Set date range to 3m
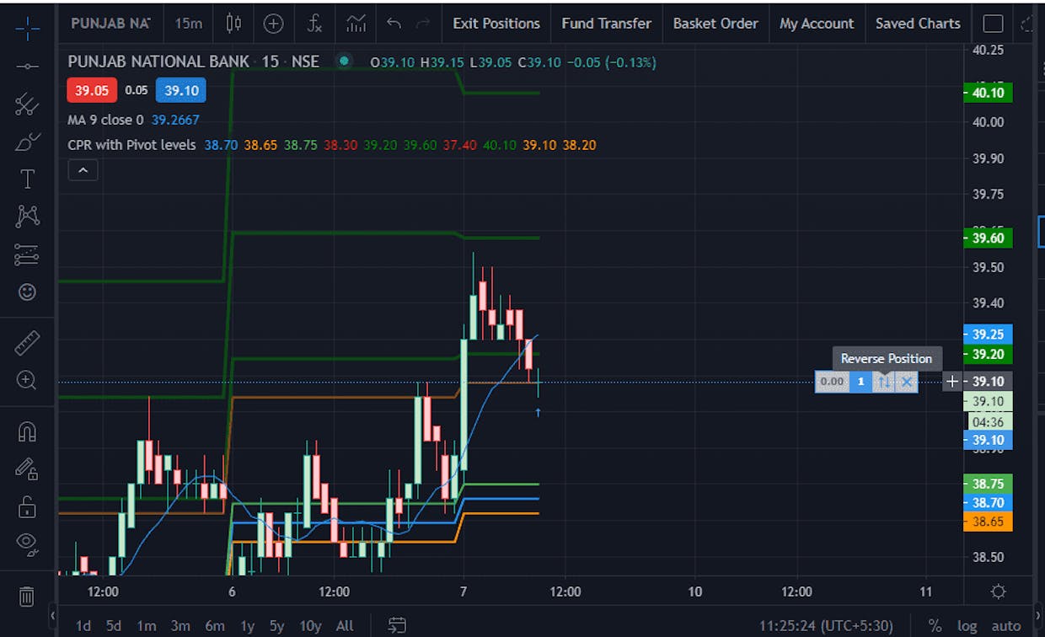The width and height of the screenshot is (1045, 637). [x=180, y=625]
